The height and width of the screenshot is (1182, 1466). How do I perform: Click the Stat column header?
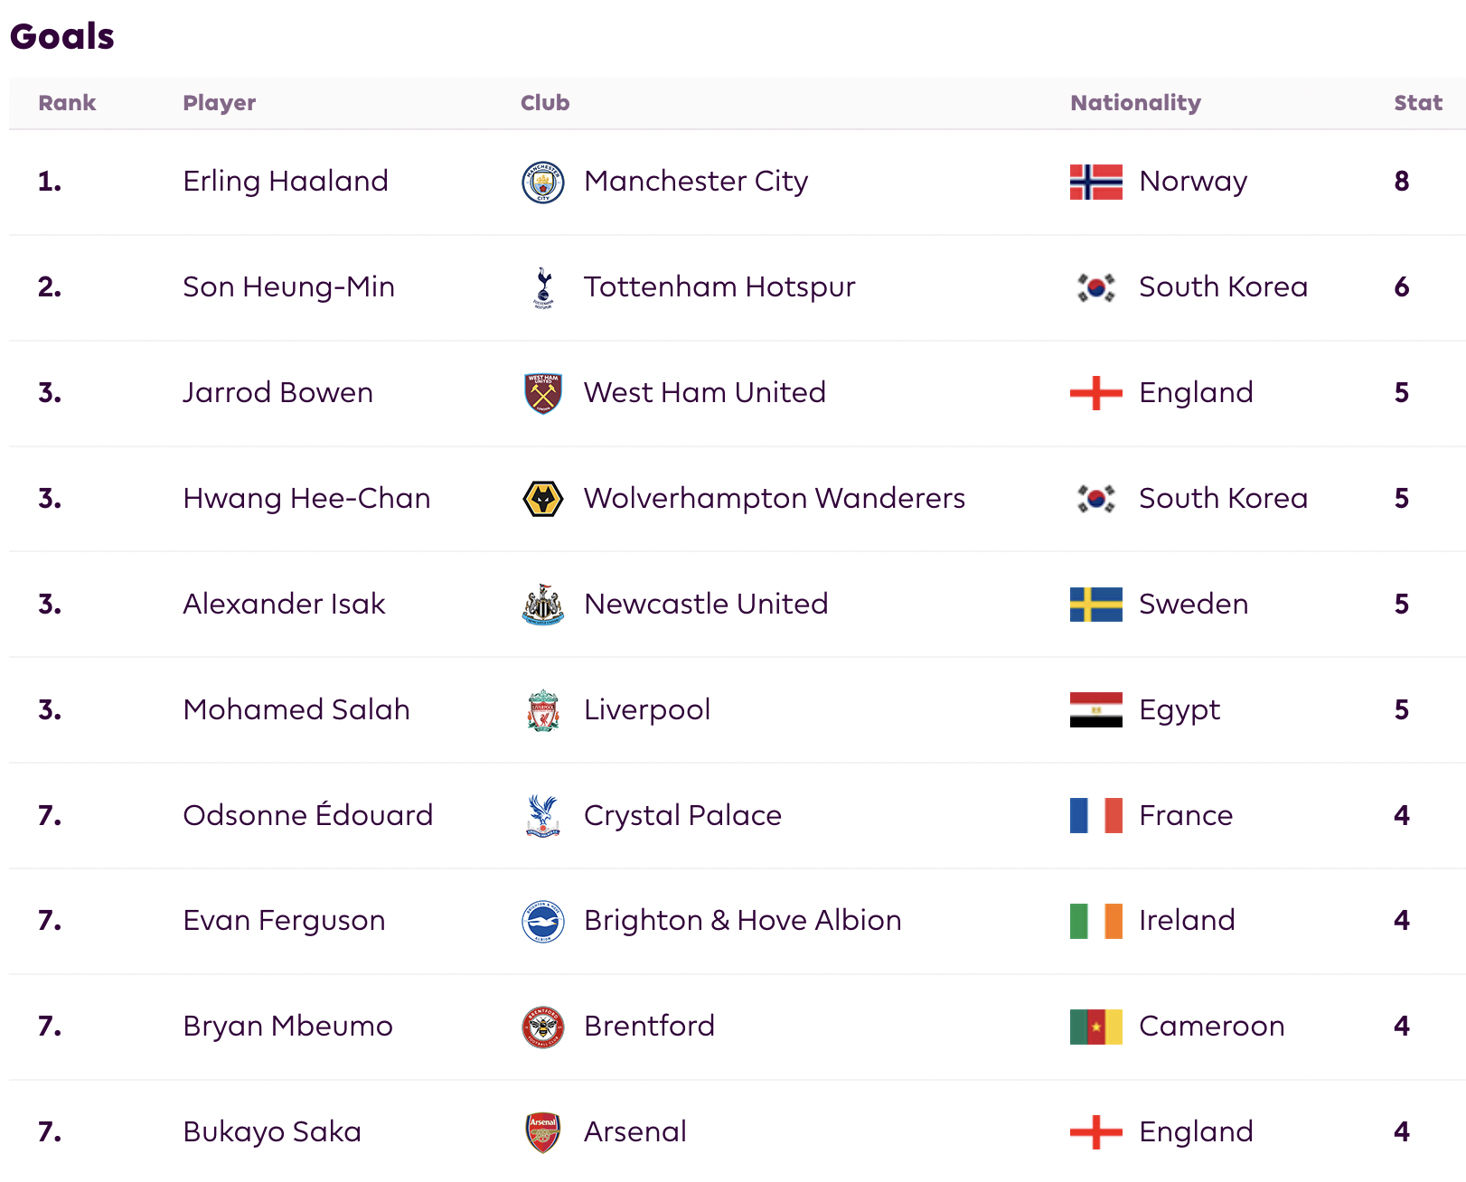click(1417, 103)
